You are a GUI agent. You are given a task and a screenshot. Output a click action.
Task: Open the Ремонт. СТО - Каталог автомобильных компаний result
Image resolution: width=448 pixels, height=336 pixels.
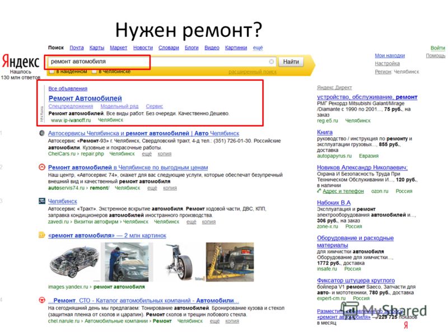coord(143,301)
